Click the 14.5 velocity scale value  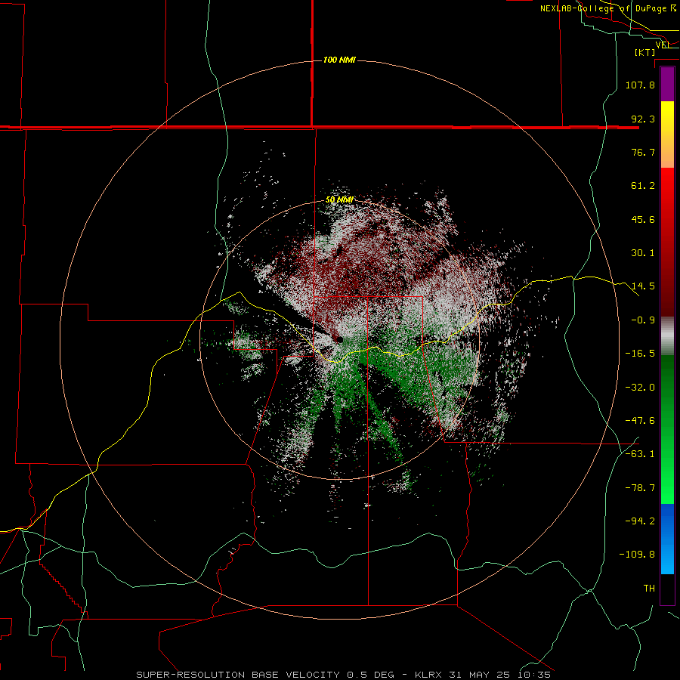[x=643, y=286]
